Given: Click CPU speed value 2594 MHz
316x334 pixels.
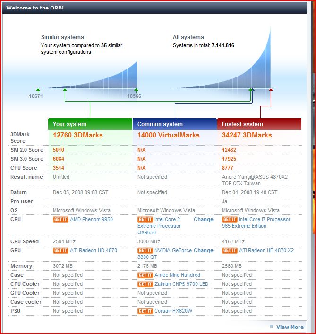Looking at the screenshot, I should (64, 241).
